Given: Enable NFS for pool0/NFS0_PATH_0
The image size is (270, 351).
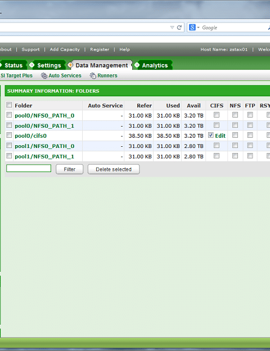Looking at the screenshot, I should click(235, 115).
